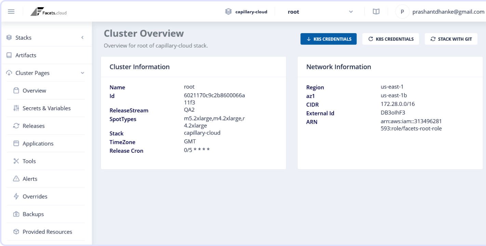Viewport: 486px width, 246px height.
Task: Click the ReleaseStream value QA2
Action: [189, 110]
